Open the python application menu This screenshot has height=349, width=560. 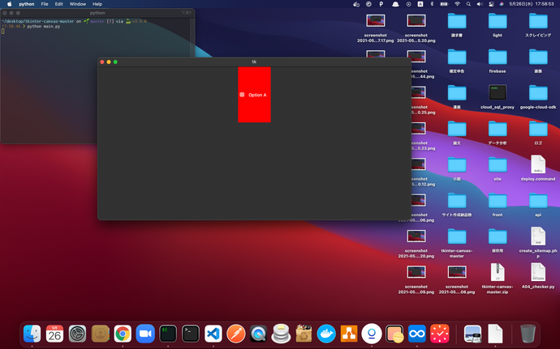tap(27, 4)
